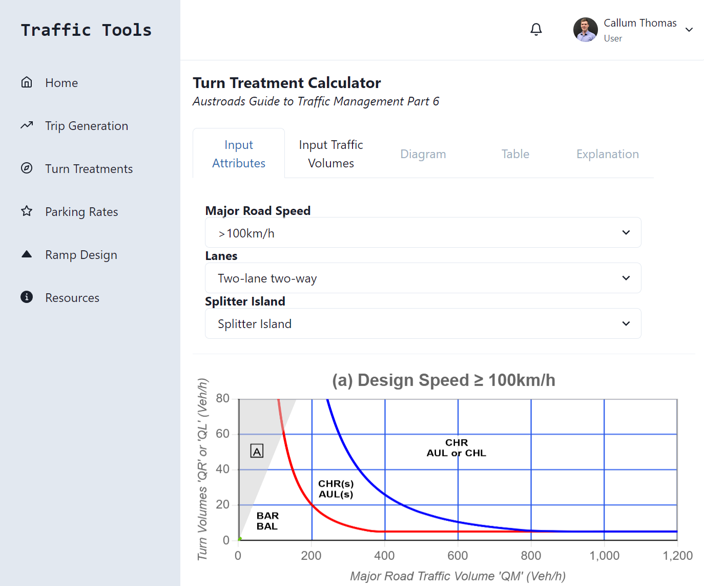Click the chart title Design Speed ≥ 100km/h
This screenshot has width=704, height=586.
(x=444, y=380)
